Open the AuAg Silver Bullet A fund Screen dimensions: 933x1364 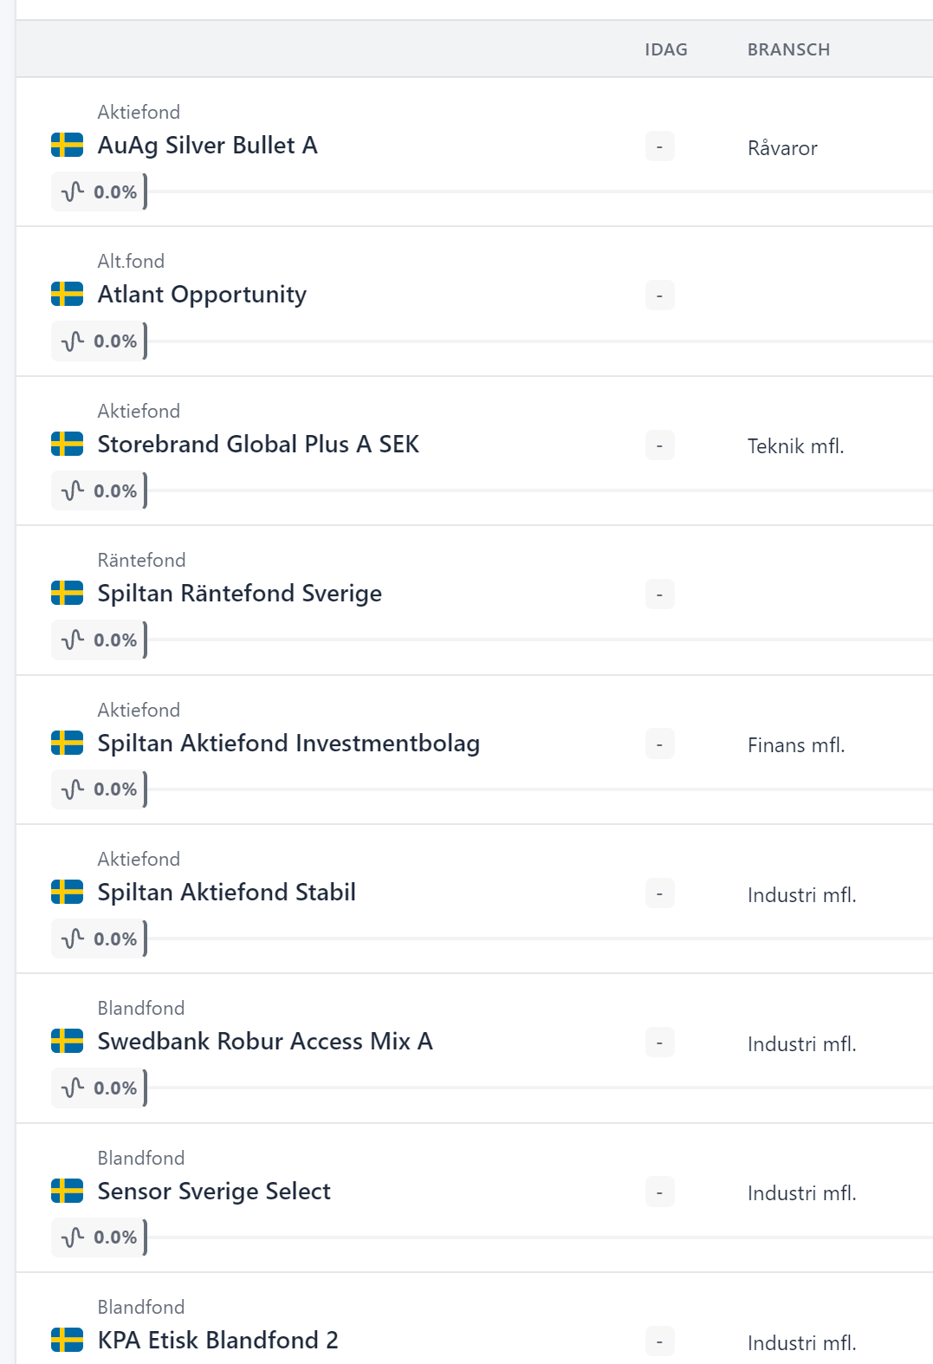tap(207, 146)
